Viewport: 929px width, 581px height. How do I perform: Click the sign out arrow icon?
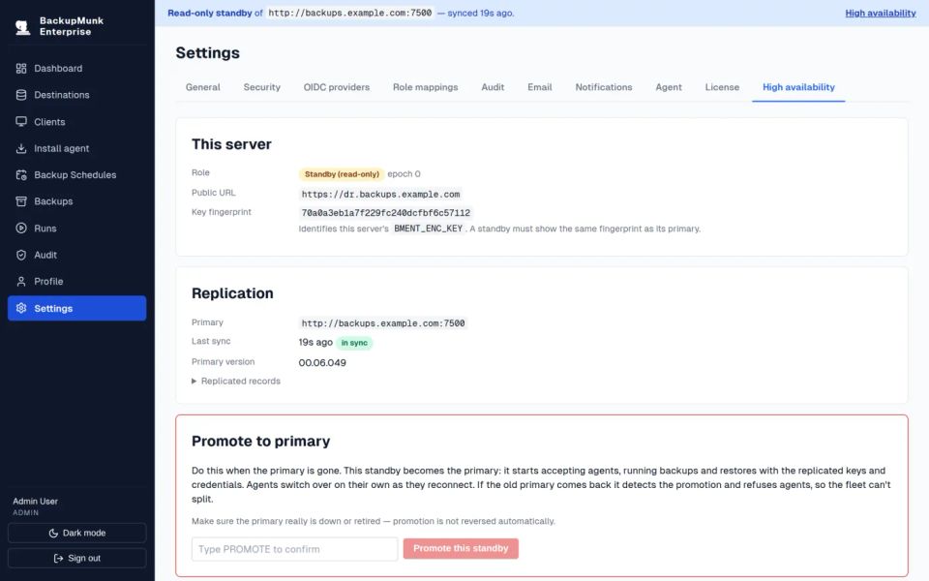click(x=58, y=558)
